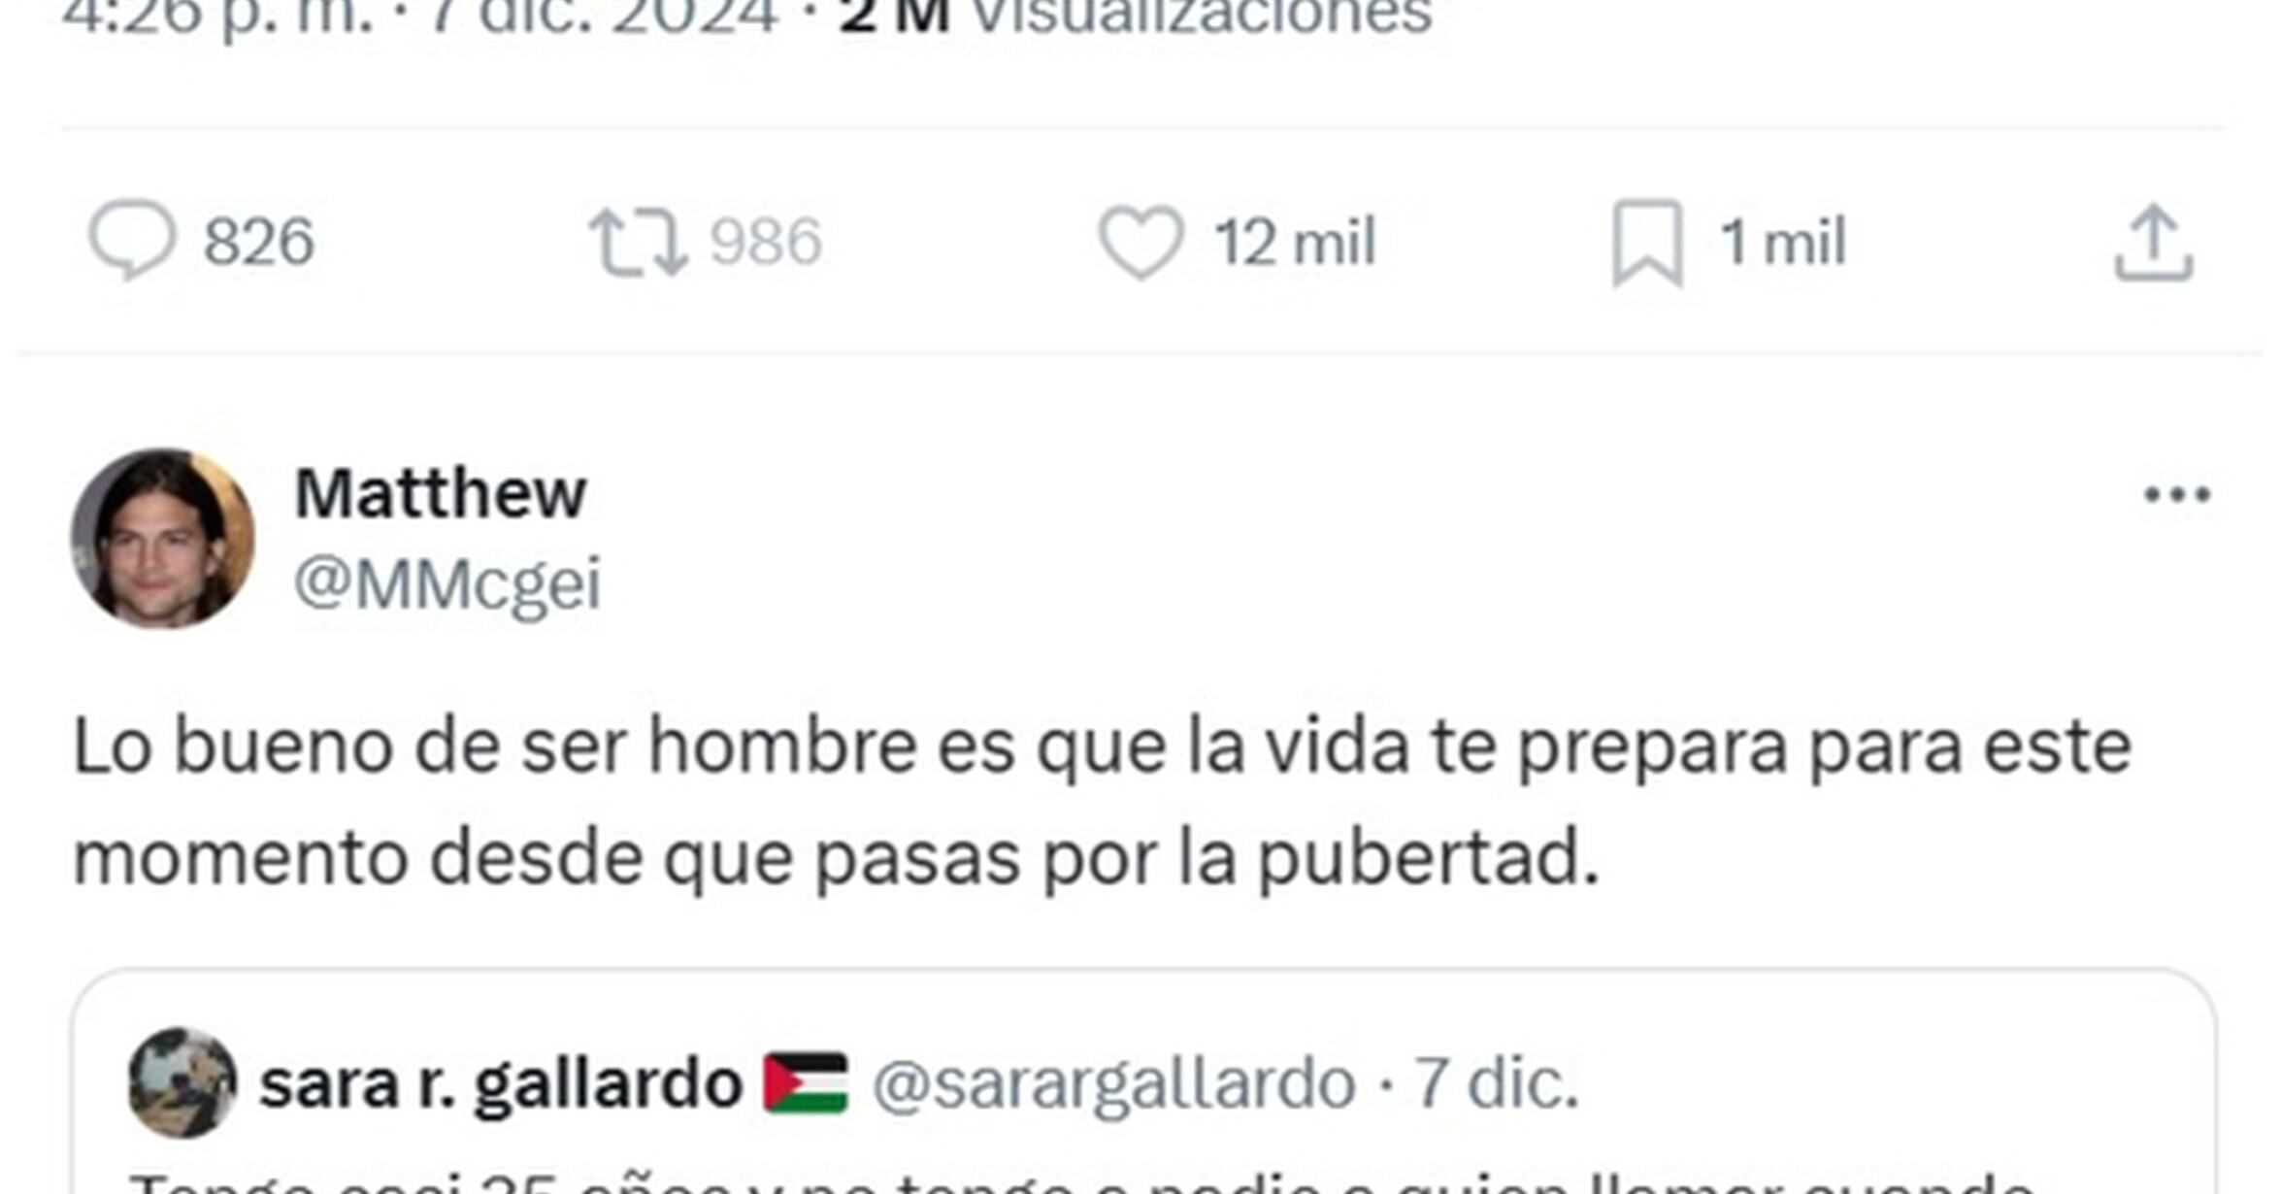2281x1194 pixels.
Task: Click the 986 reposts count
Action: [766, 242]
